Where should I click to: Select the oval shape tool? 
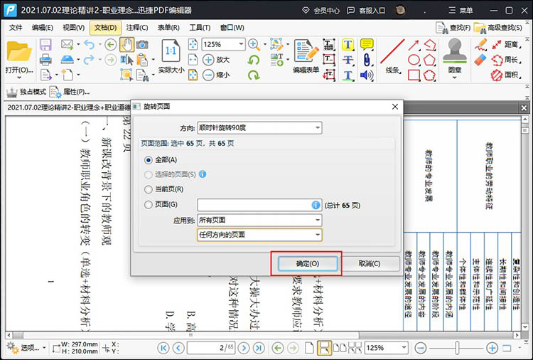point(414,60)
